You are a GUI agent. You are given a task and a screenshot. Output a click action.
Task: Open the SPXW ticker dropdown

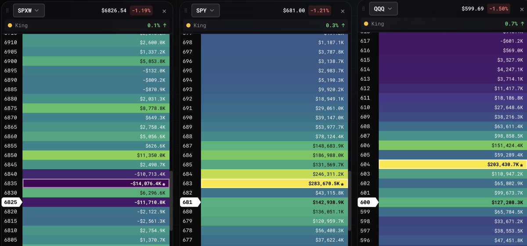(x=29, y=10)
